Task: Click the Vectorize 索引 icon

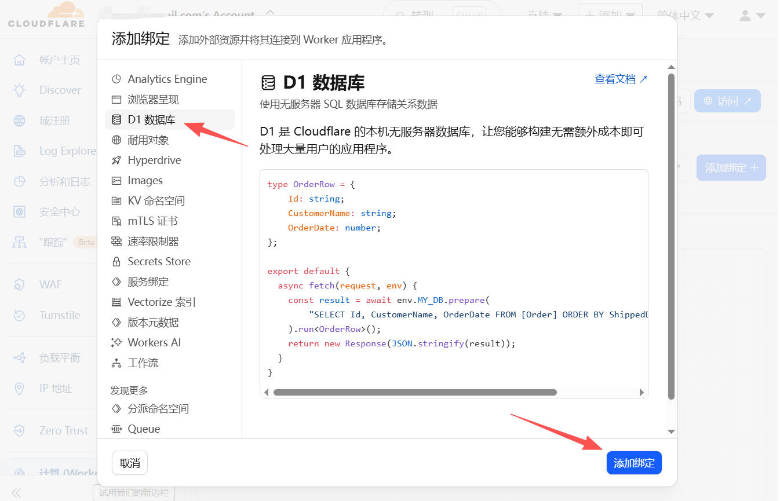Action: (x=116, y=302)
